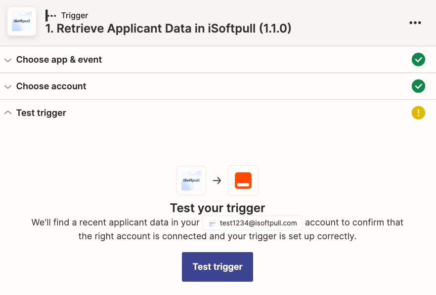Click the step title Retrieve Applicant Data

(168, 28)
